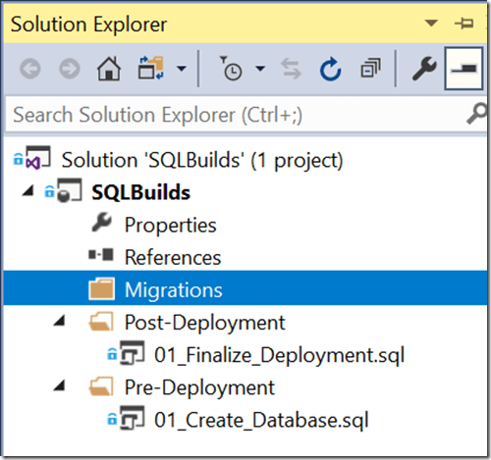Click the open folder icon of Post-Deployment
The width and height of the screenshot is (491, 460).
[x=101, y=322]
